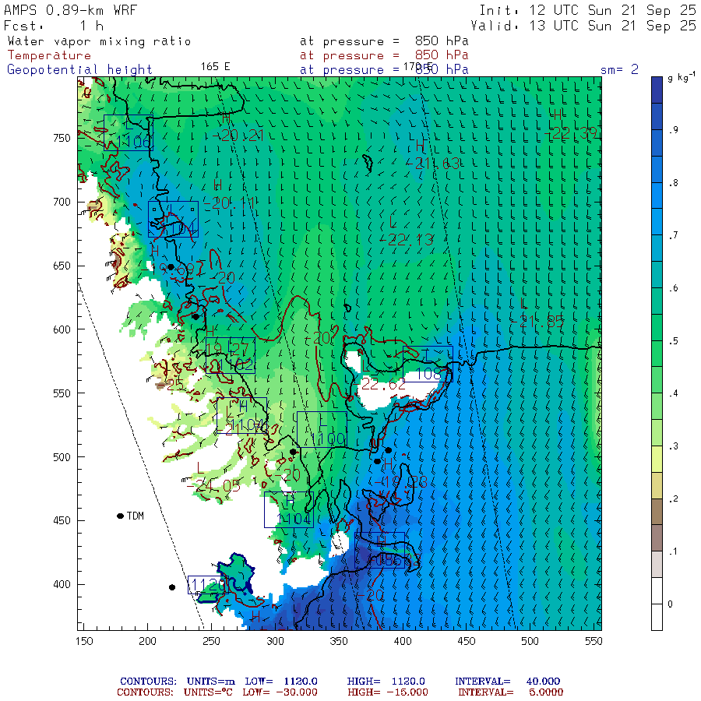Click the '0' colorbar tick label
This screenshot has height=701, width=701.
click(x=670, y=604)
